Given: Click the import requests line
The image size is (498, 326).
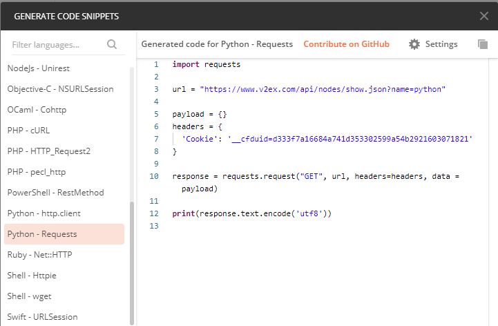Looking at the screenshot, I should [x=206, y=64].
